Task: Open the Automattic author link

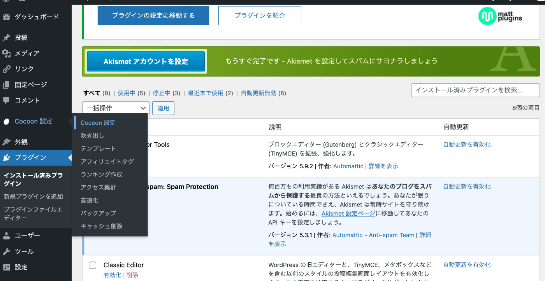Action: click(x=348, y=166)
